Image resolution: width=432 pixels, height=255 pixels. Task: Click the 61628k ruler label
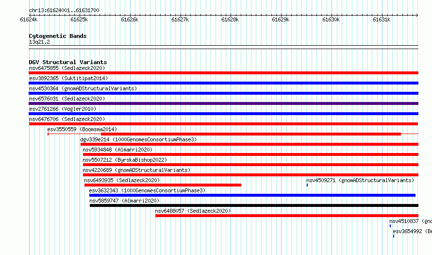[x=230, y=19]
